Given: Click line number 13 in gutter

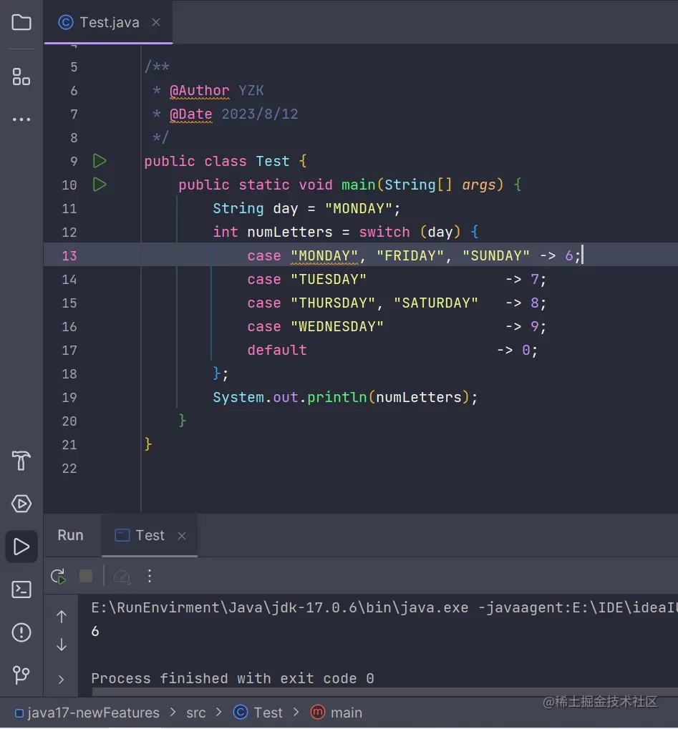Looking at the screenshot, I should pos(69,255).
